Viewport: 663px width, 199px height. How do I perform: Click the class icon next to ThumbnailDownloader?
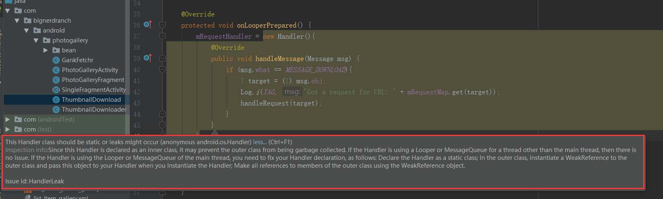[x=56, y=110]
